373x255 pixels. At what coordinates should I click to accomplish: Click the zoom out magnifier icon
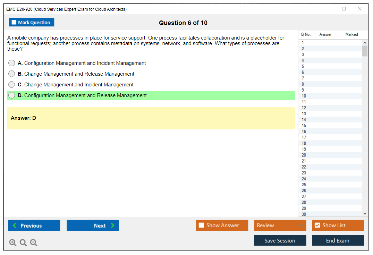(34, 243)
